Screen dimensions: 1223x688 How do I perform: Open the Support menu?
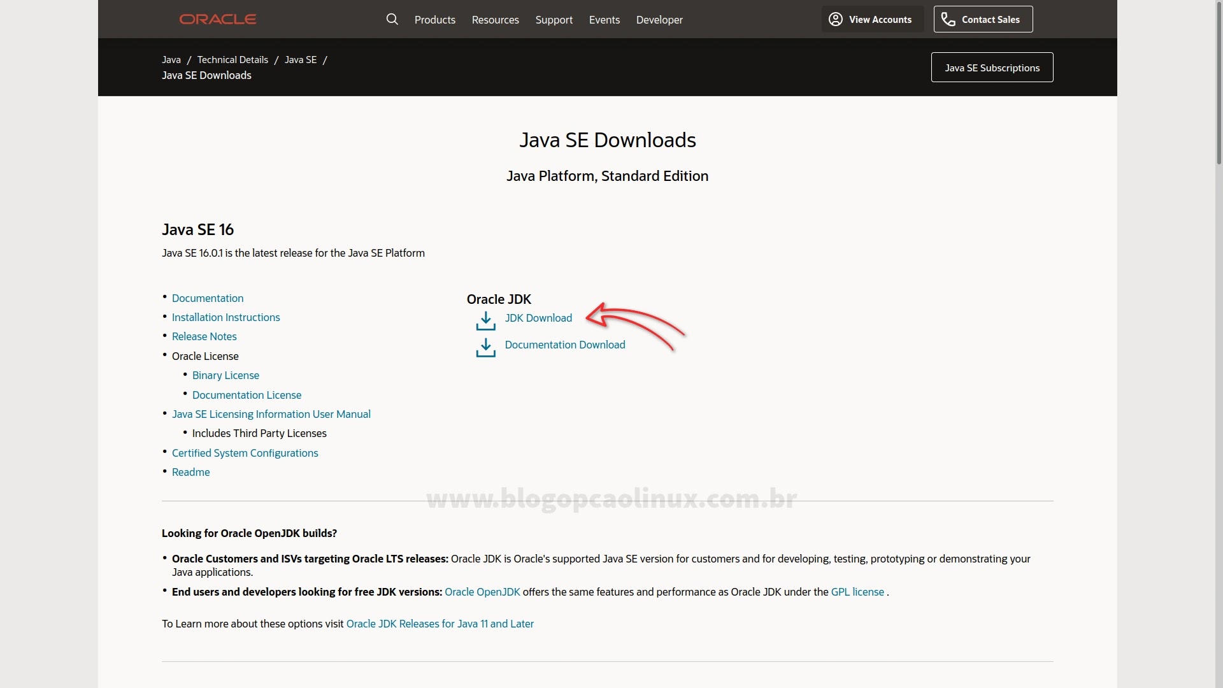tap(554, 20)
